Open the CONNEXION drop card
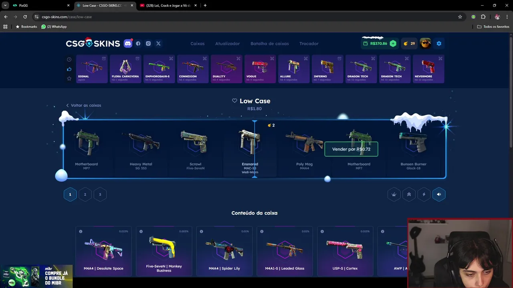This screenshot has width=513, height=288. pyautogui.click(x=193, y=69)
